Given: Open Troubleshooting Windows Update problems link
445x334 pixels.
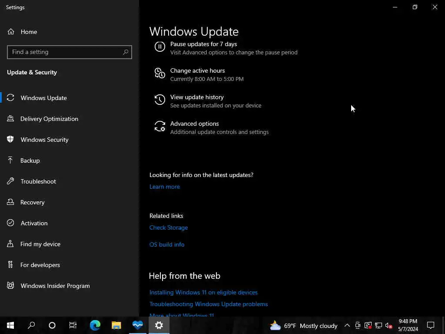Looking at the screenshot, I should (209, 304).
